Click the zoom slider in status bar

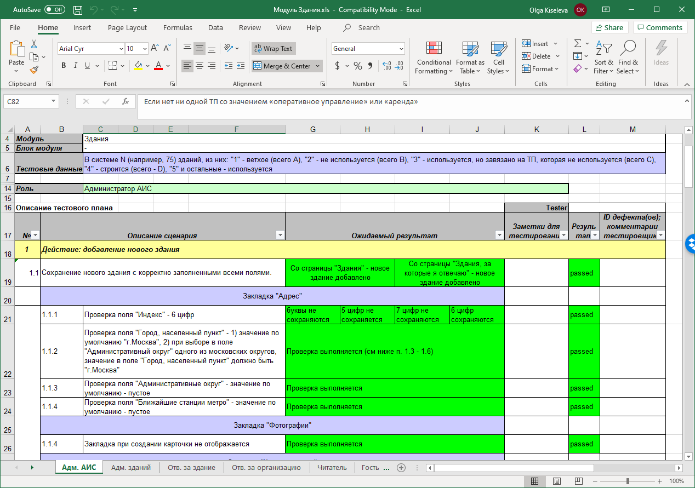click(x=628, y=481)
